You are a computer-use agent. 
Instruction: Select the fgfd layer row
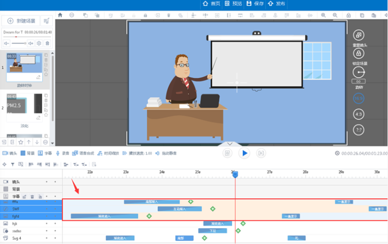click(31, 216)
